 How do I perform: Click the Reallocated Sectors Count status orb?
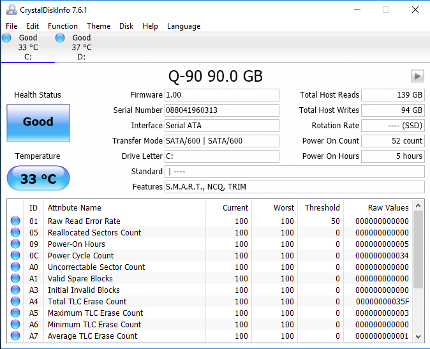[15, 233]
